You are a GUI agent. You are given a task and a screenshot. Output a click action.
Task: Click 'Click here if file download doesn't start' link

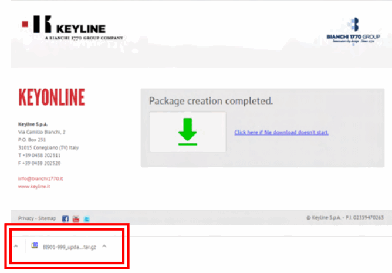coord(282,132)
